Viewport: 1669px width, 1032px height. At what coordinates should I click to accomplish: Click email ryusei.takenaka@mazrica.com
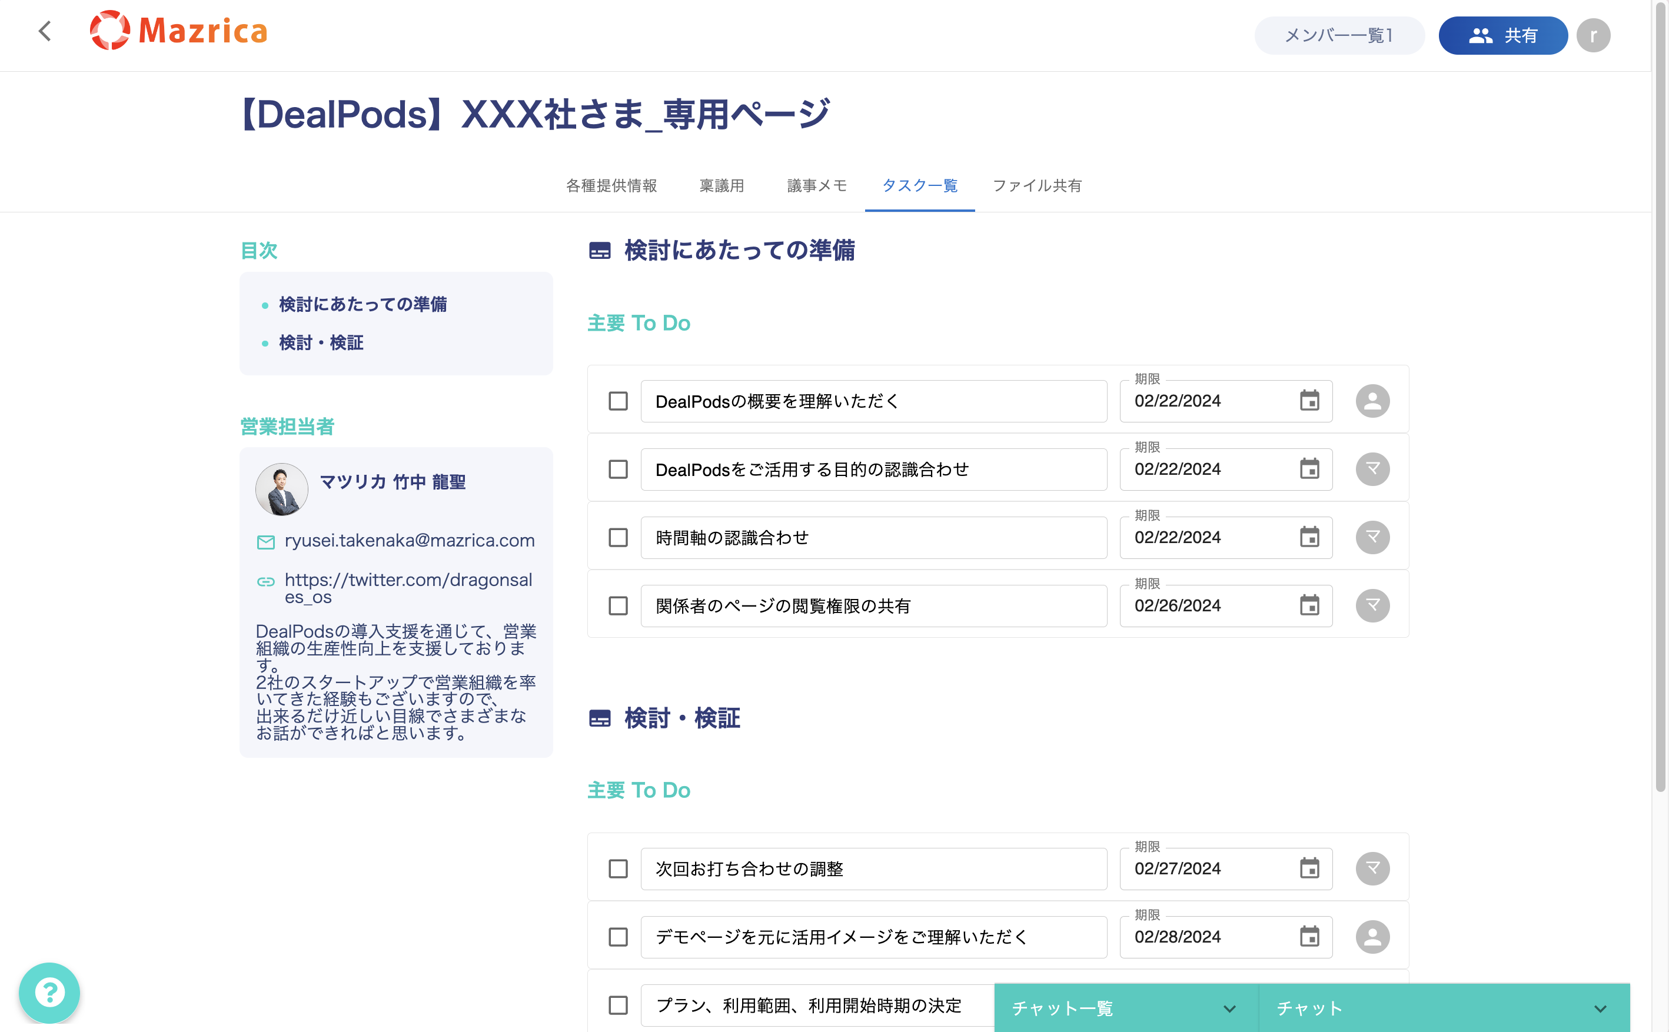click(410, 541)
